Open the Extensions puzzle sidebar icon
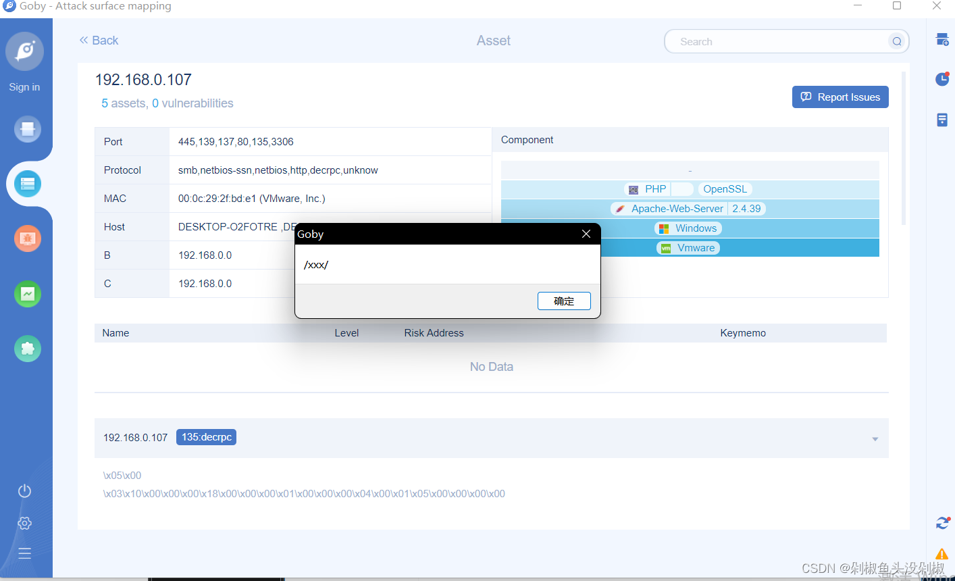The image size is (955, 581). [x=28, y=349]
